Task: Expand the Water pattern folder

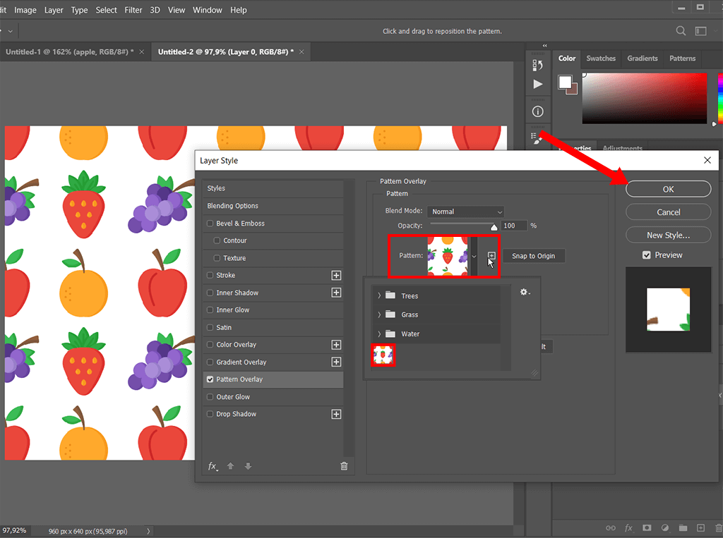Action: pyautogui.click(x=379, y=334)
